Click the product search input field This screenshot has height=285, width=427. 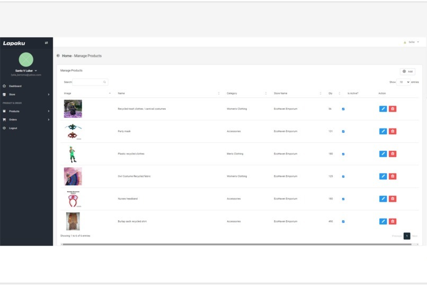coord(87,82)
